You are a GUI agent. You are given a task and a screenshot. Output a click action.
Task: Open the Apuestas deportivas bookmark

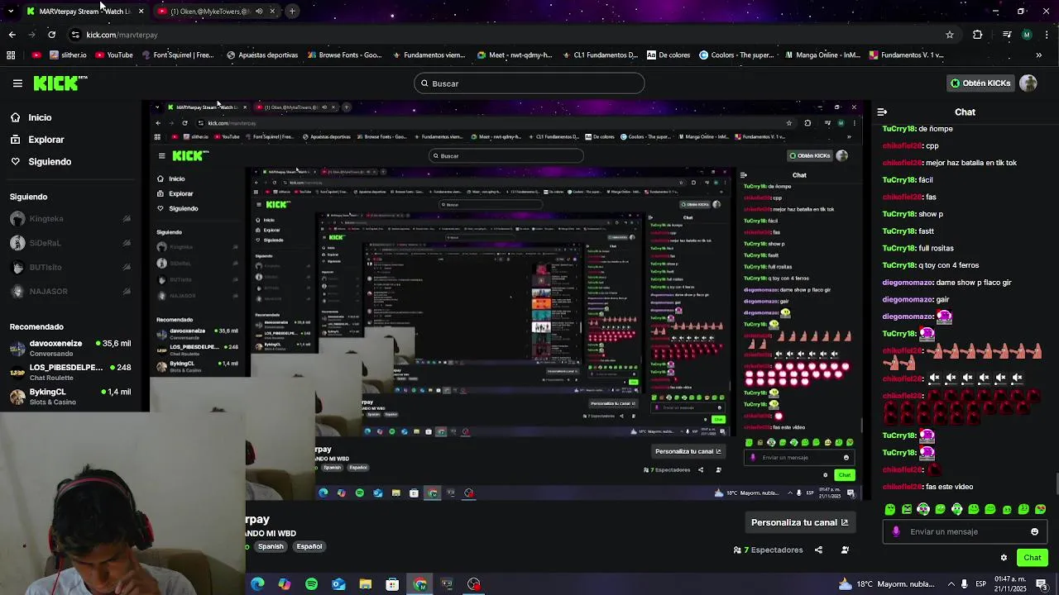tap(262, 55)
